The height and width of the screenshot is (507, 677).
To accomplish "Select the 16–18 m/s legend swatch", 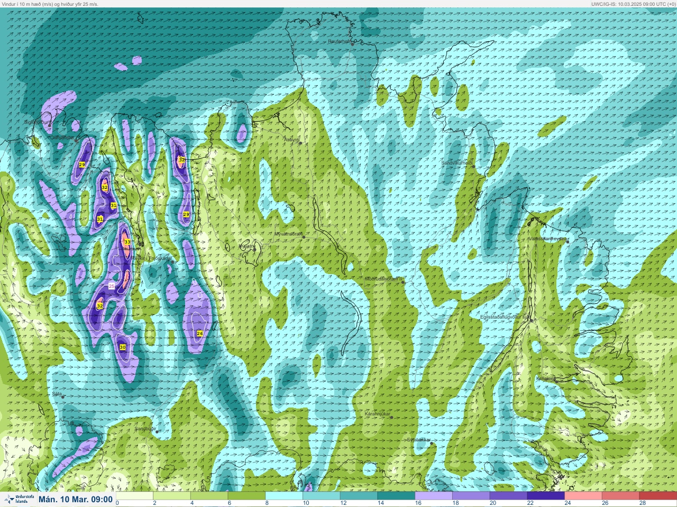I will coord(434,496).
